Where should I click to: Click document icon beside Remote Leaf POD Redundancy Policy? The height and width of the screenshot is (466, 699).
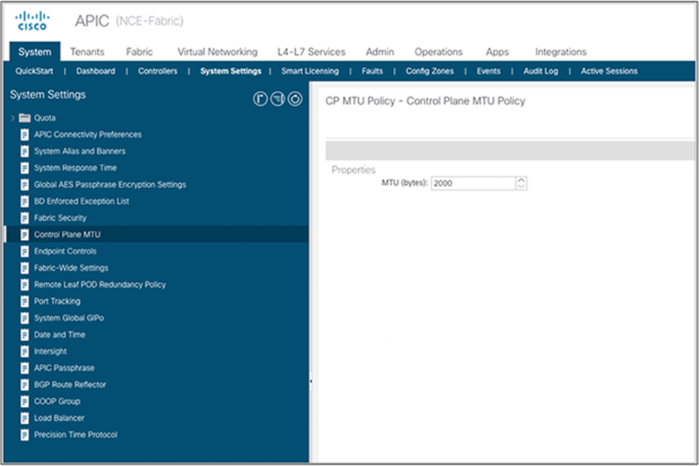(x=25, y=285)
